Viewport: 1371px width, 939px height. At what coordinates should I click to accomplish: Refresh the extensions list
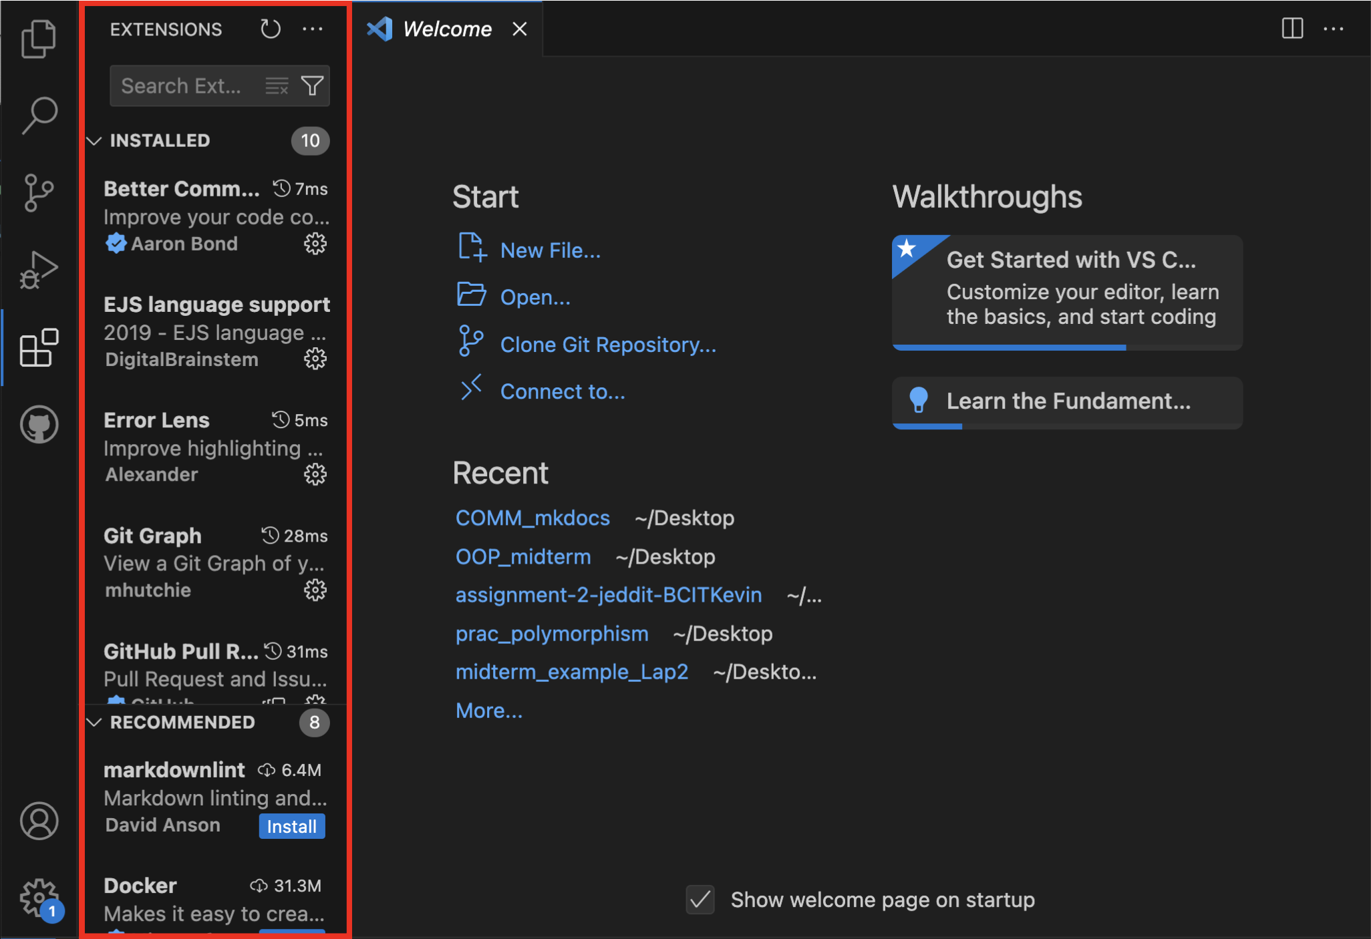[271, 29]
